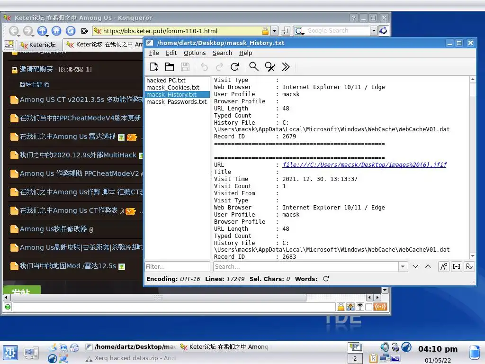This screenshot has height=364, width=485.
Task: Open the PPCheatModeV4 thread link
Action: click(x=80, y=118)
